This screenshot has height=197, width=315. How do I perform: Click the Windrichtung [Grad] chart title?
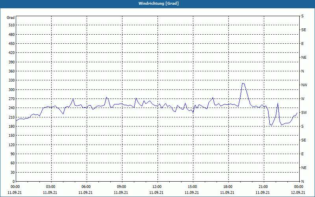(x=159, y=4)
